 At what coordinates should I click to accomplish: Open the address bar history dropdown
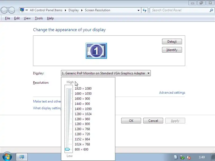tap(138, 10)
